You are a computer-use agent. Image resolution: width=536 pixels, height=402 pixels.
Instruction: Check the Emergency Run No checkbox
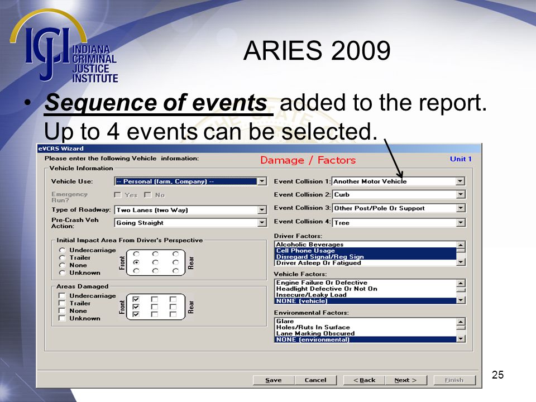click(147, 195)
